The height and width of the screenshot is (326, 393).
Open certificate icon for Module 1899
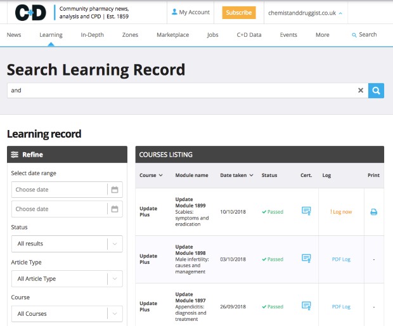click(x=306, y=211)
